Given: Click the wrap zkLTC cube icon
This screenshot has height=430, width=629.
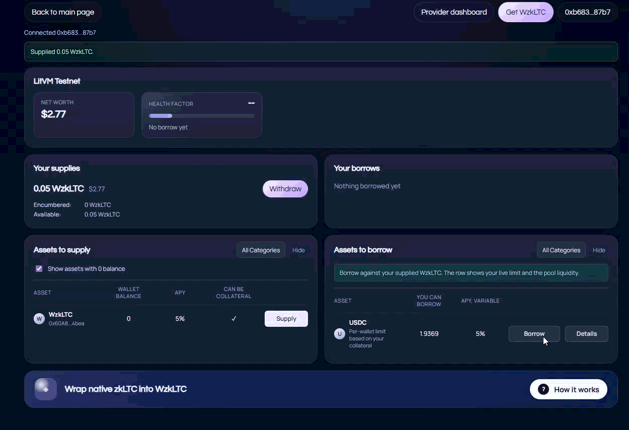Looking at the screenshot, I should click(45, 389).
